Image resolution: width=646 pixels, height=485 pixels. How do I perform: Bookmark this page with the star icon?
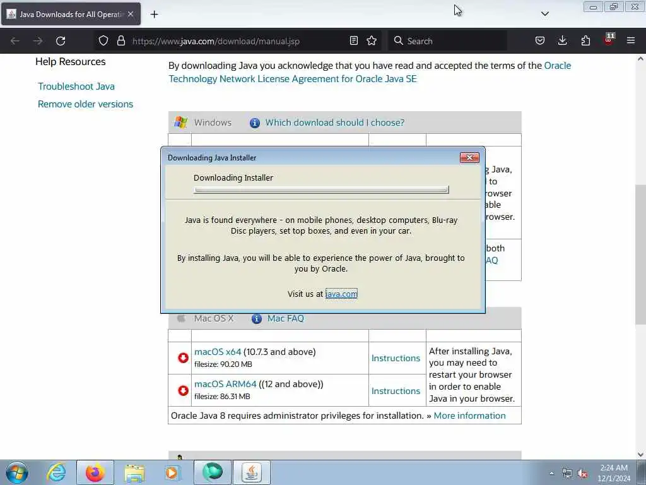tap(372, 41)
